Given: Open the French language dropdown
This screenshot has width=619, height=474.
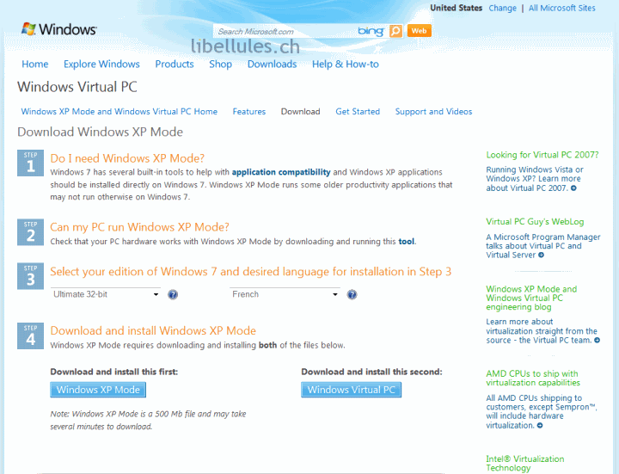Looking at the screenshot, I should point(285,294).
